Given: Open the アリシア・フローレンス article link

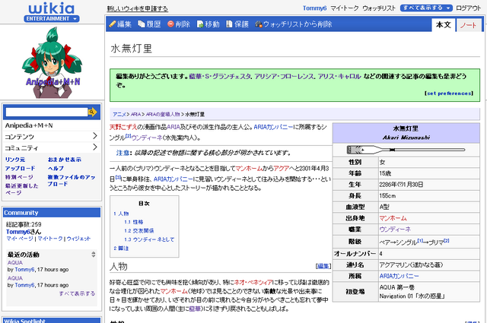Looking at the screenshot, I should 284,76.
